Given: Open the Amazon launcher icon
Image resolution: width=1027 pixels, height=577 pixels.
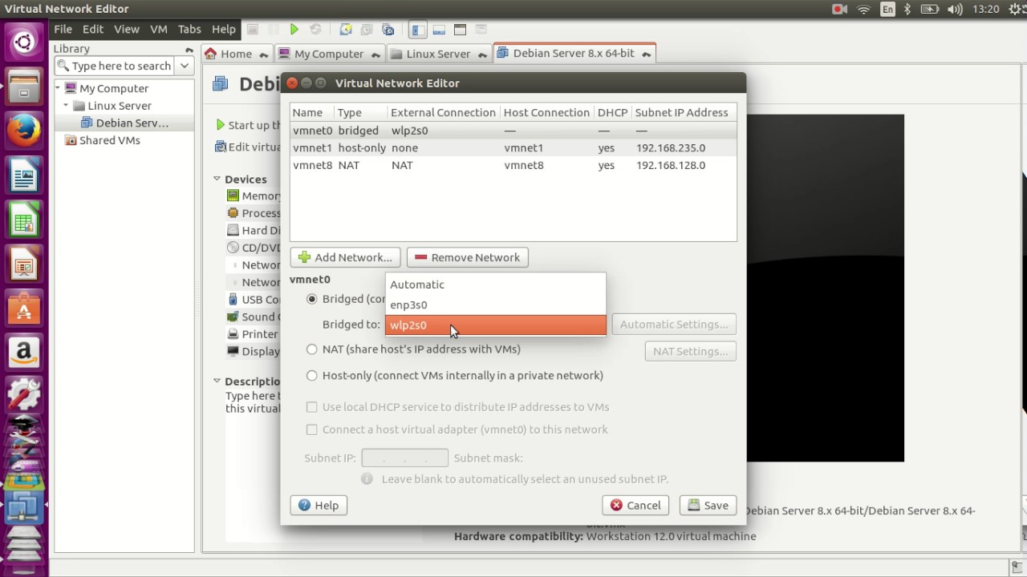Looking at the screenshot, I should pos(24,352).
